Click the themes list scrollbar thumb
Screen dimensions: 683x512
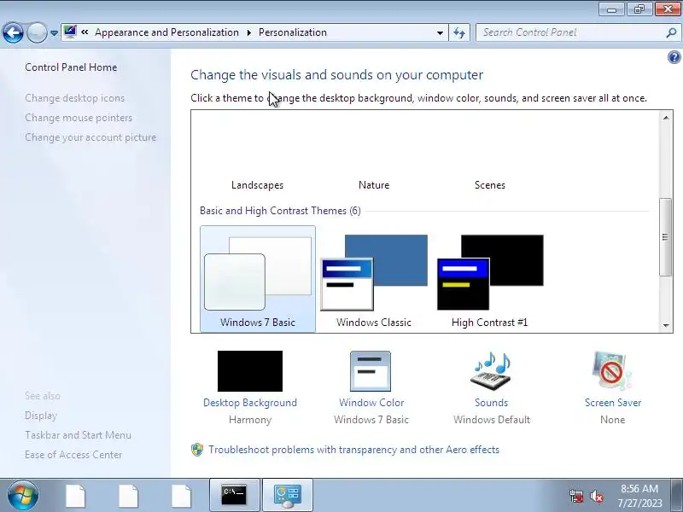pos(665,237)
